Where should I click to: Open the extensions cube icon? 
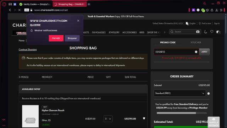point(207,10)
